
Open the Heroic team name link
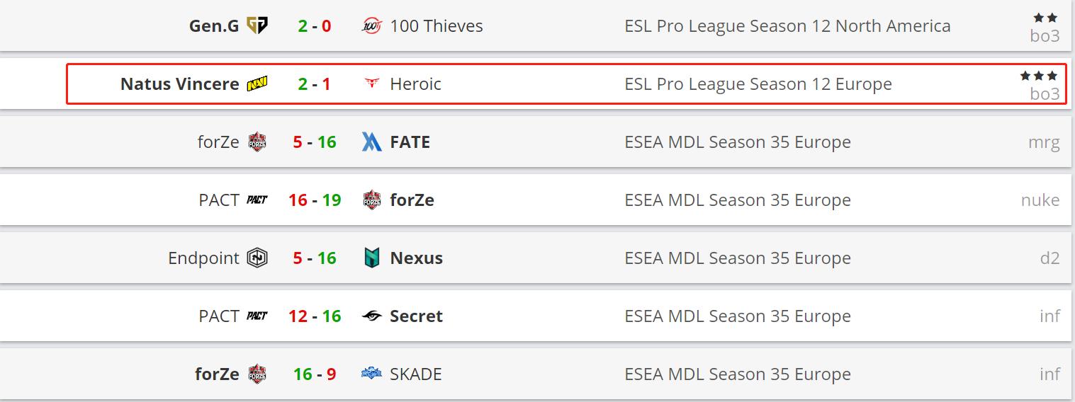415,84
